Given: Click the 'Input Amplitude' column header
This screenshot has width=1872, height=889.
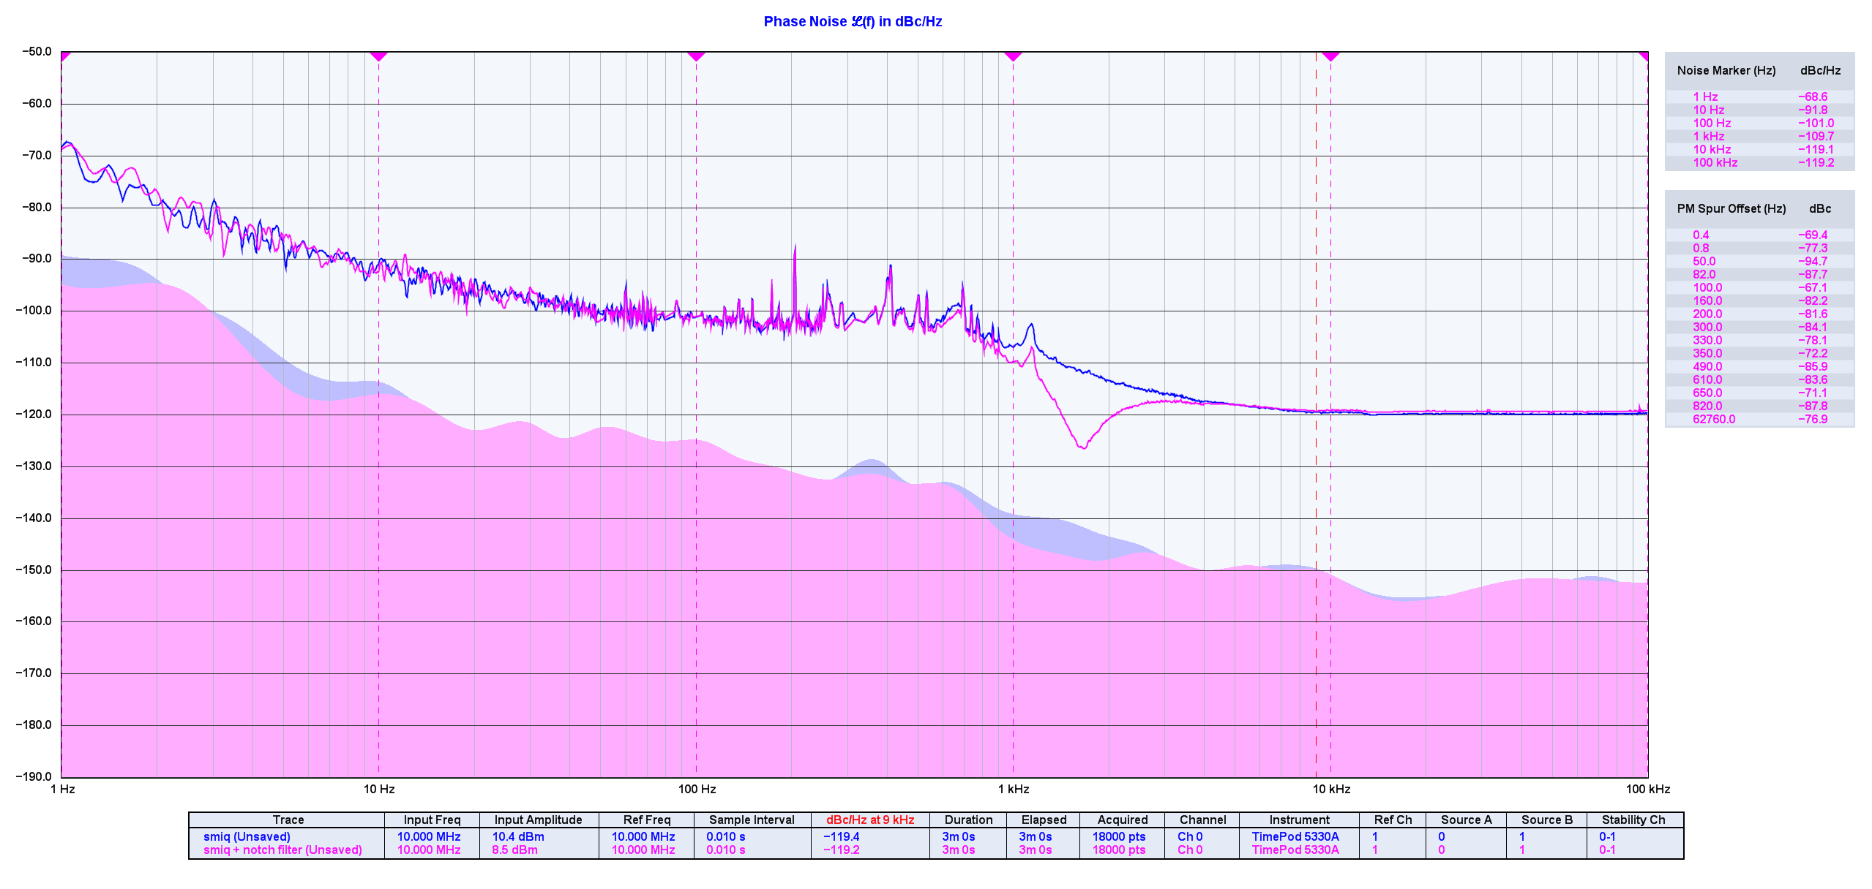Looking at the screenshot, I should point(538,820).
